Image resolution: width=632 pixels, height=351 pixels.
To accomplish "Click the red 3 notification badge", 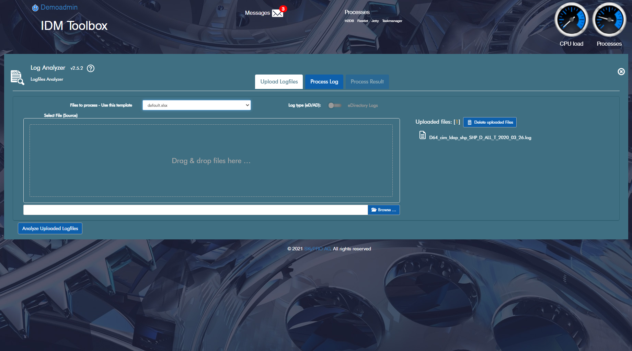I will (x=283, y=9).
